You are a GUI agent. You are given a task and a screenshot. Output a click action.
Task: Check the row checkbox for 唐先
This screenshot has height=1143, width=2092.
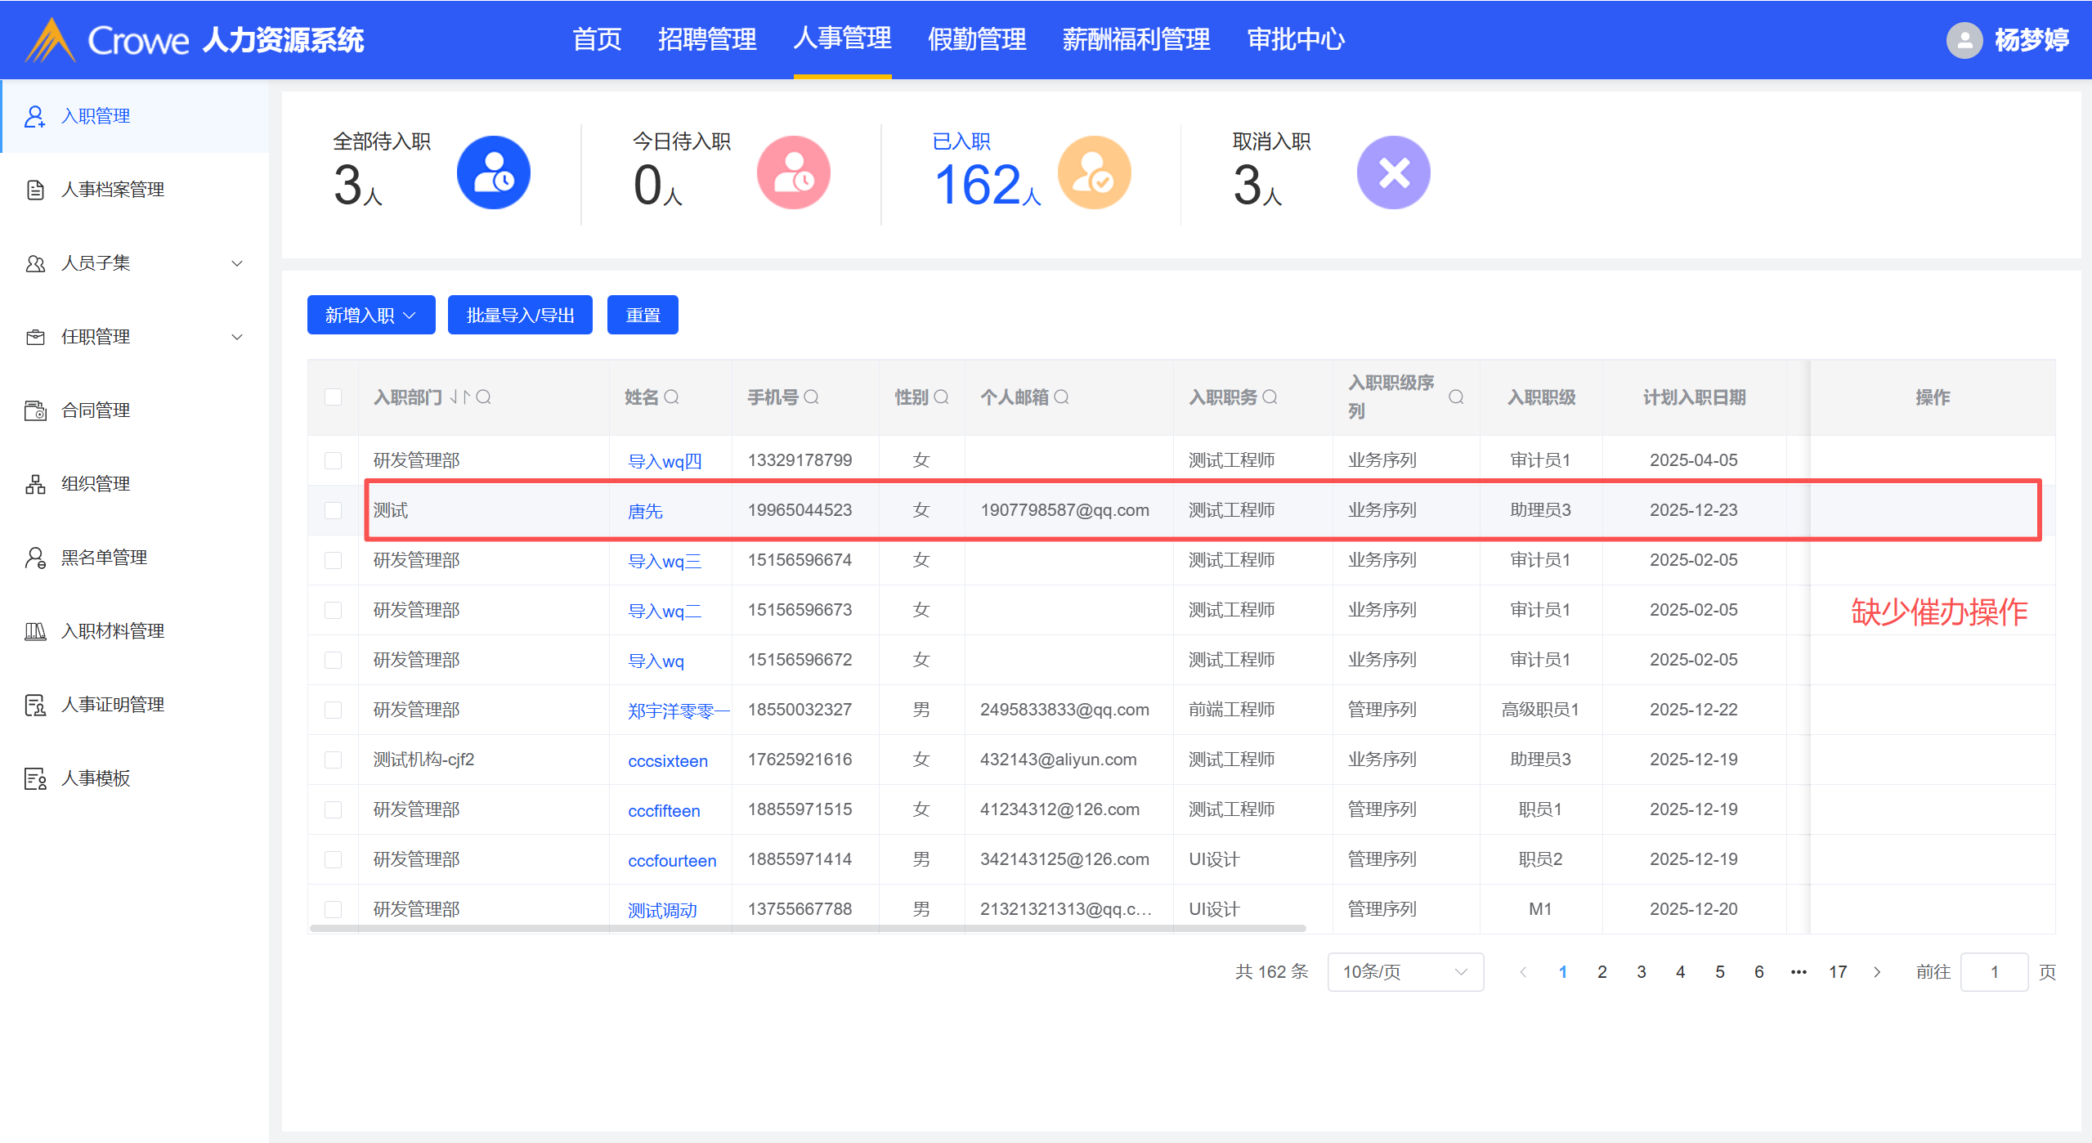coord(333,511)
